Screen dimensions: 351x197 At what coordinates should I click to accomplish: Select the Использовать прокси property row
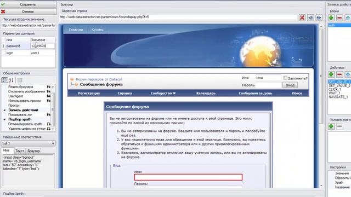26,101
